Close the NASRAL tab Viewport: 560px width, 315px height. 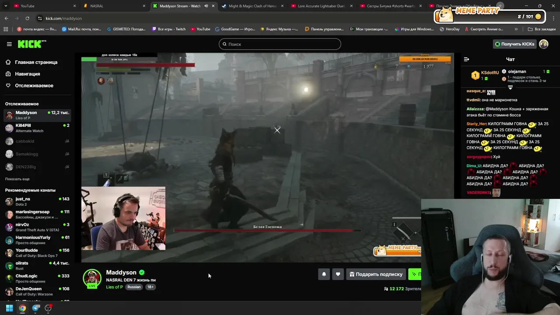point(144,6)
